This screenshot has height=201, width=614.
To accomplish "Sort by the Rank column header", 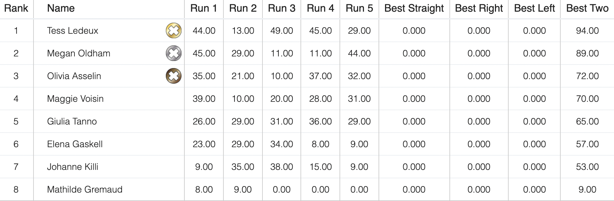I will (x=16, y=8).
